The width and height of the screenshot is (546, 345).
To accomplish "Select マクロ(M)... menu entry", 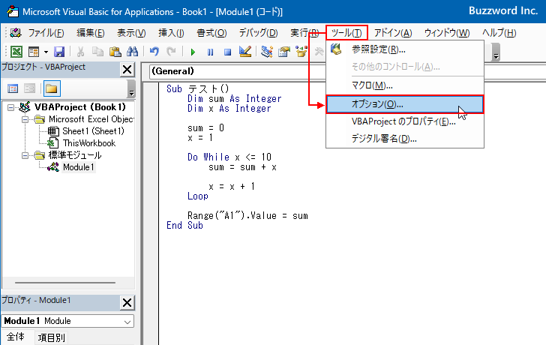I will tap(405, 85).
